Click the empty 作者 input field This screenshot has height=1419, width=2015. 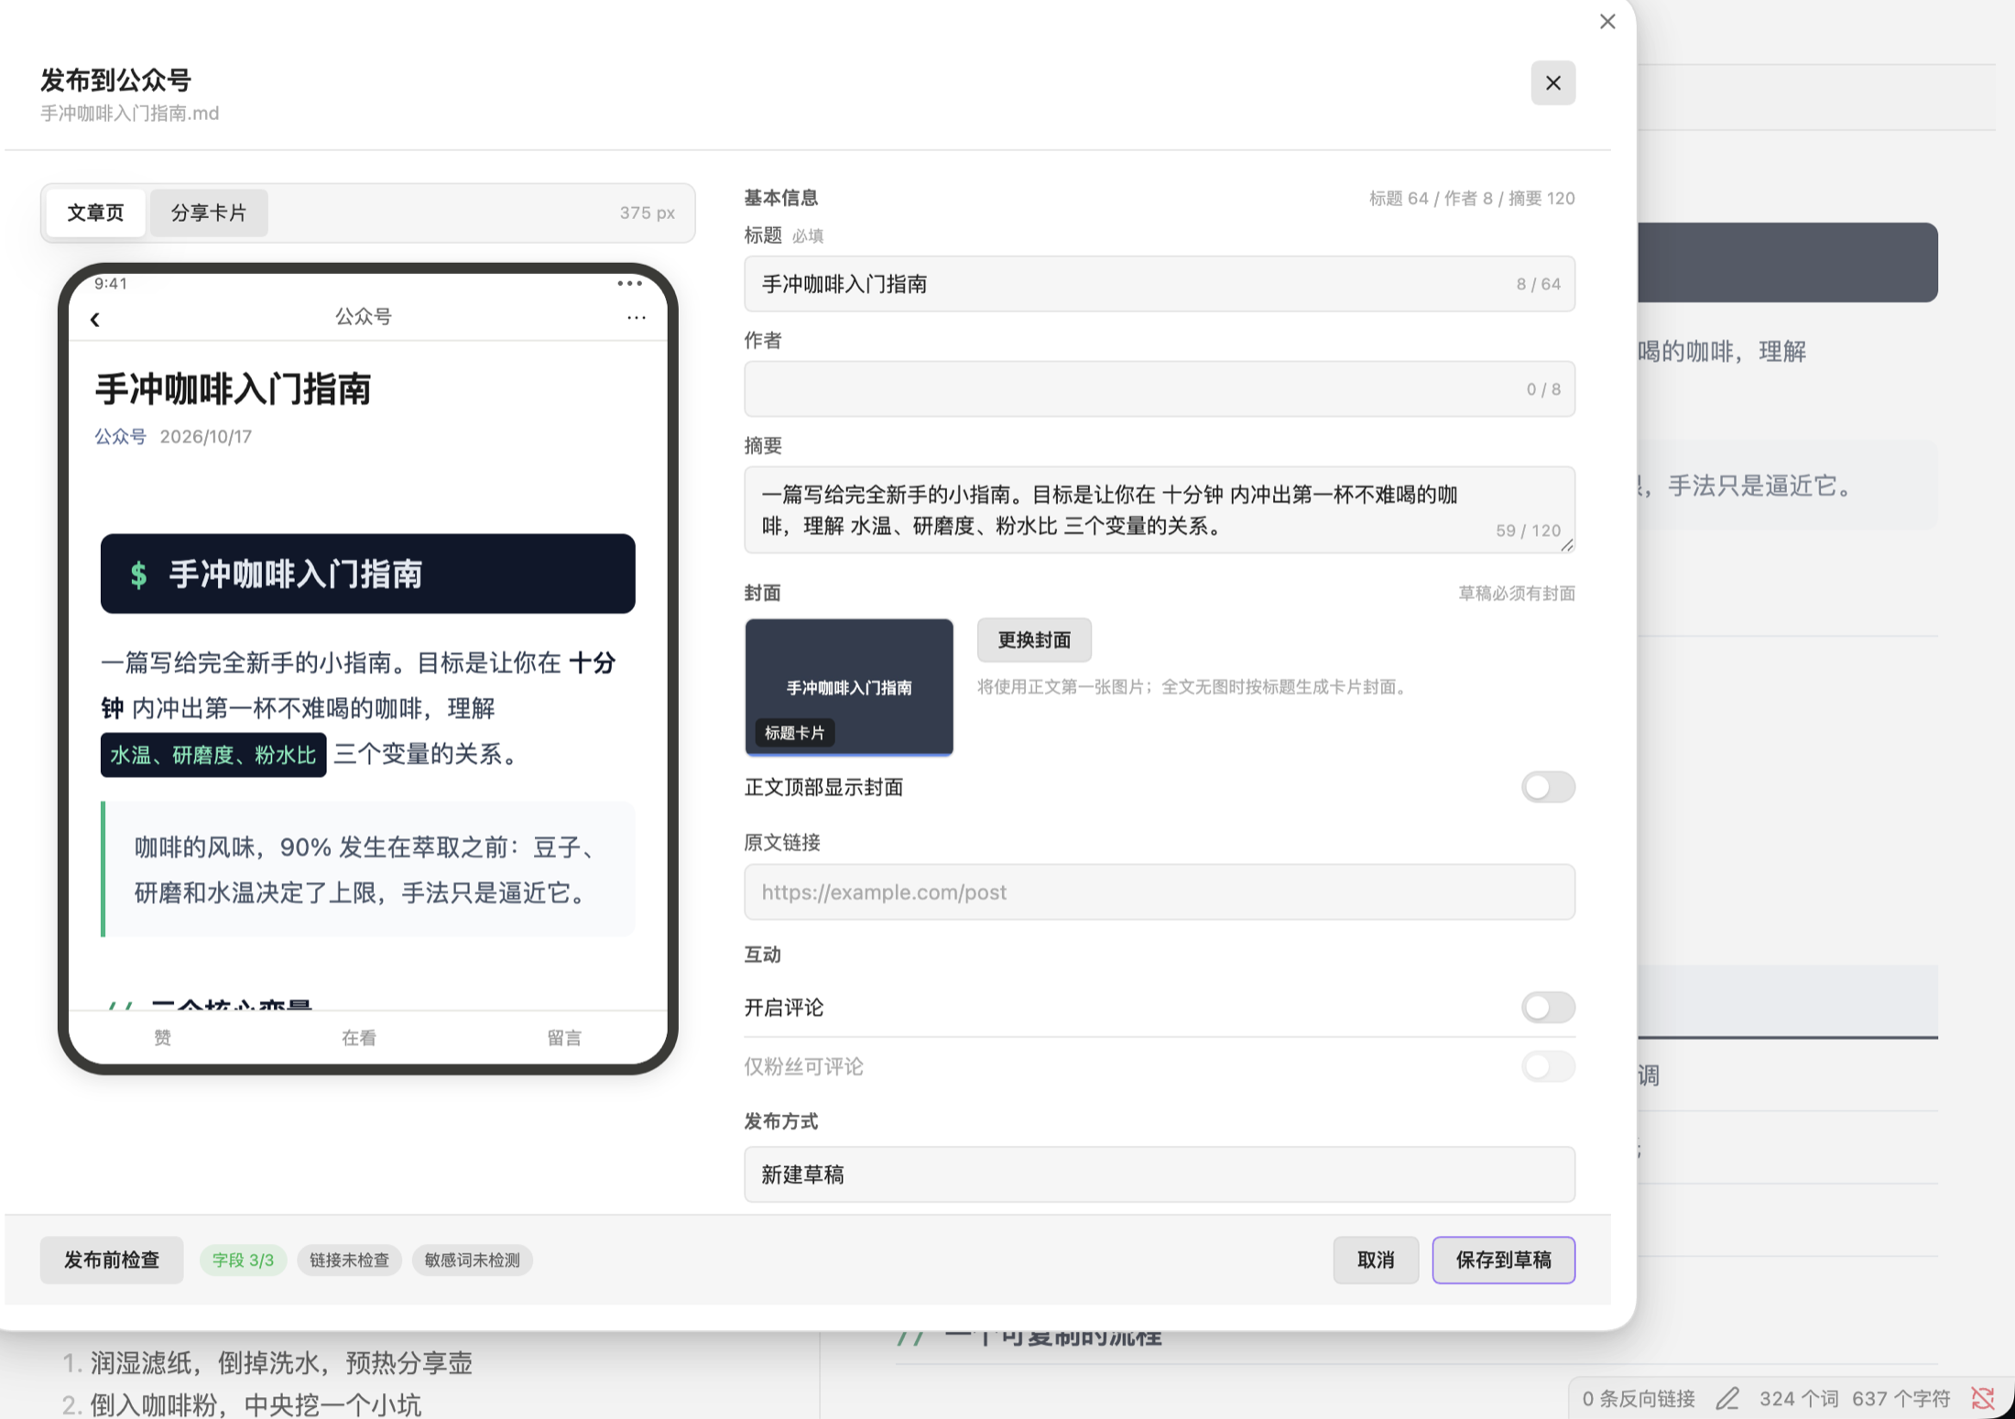[1160, 389]
